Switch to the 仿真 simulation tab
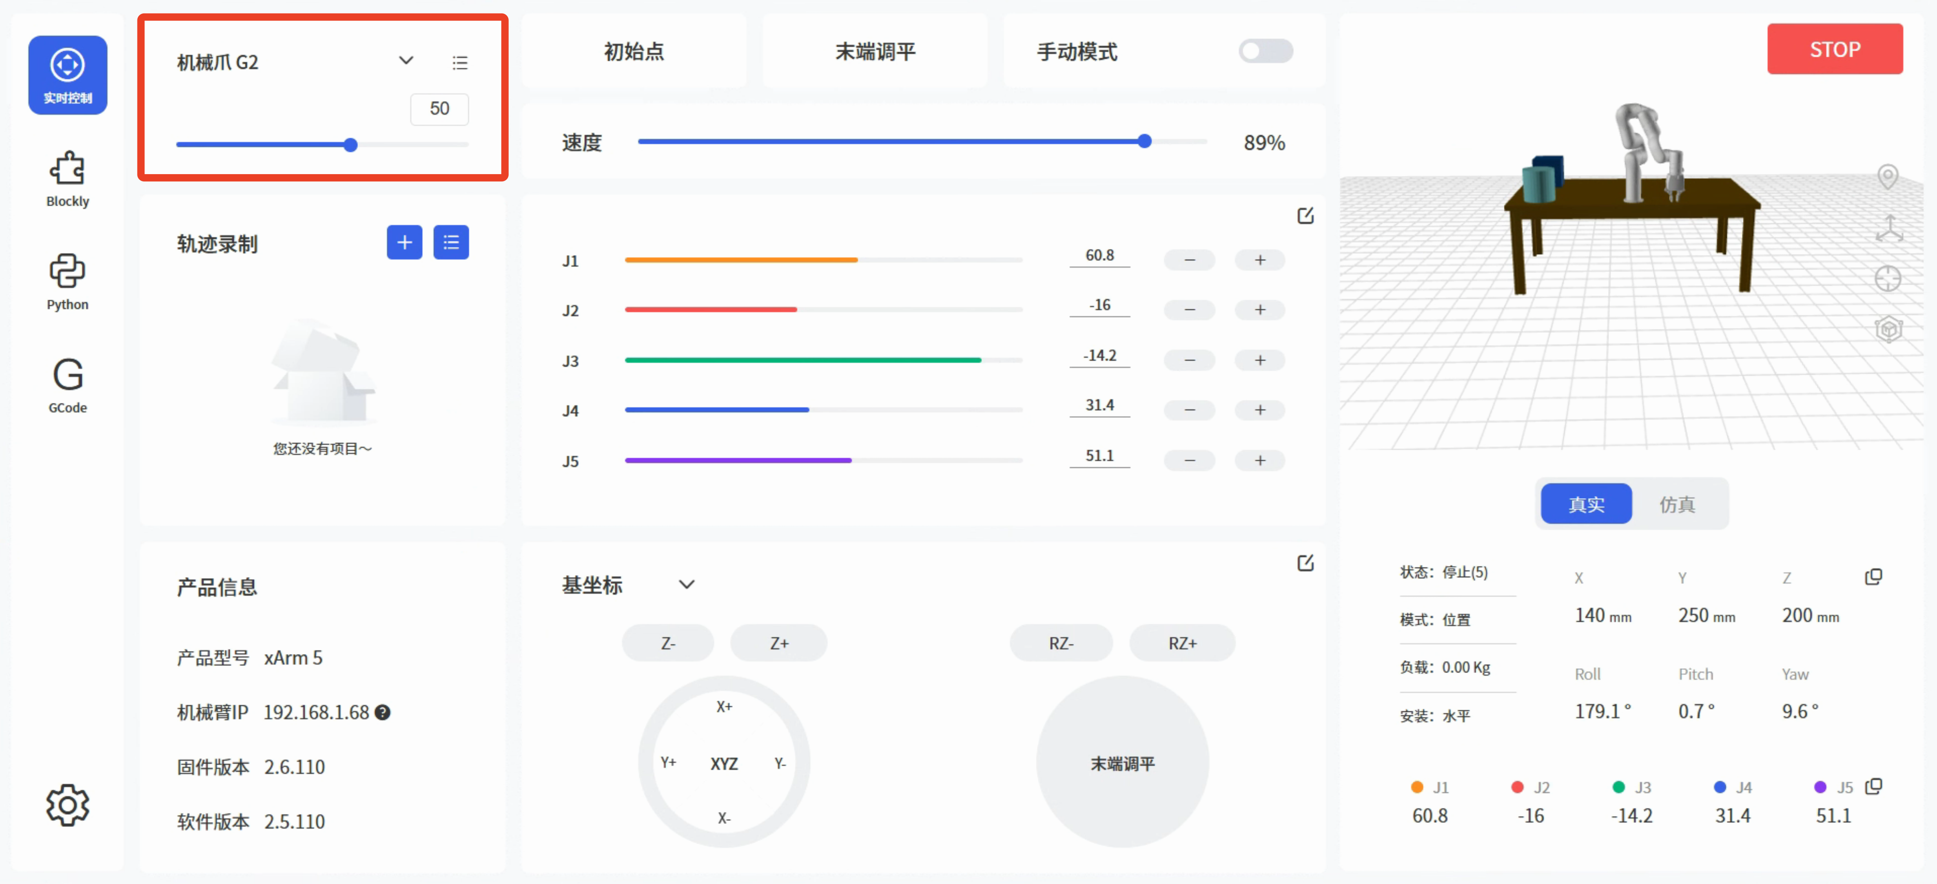The width and height of the screenshot is (1937, 884). pos(1678,504)
